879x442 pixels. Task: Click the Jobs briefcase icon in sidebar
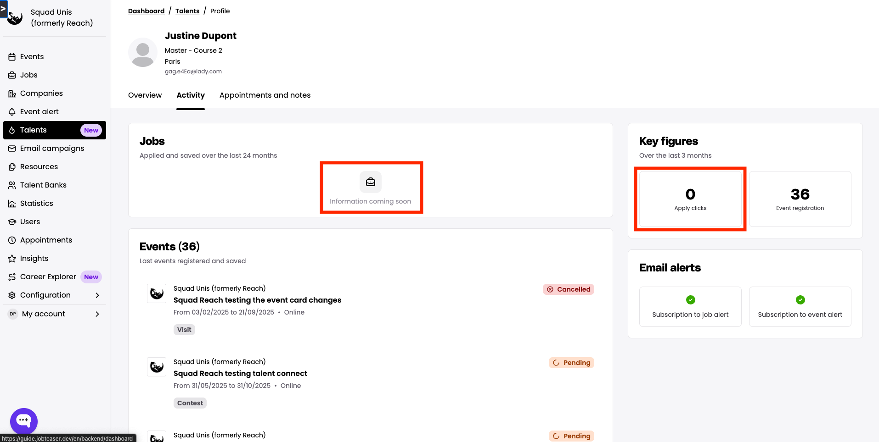(12, 75)
